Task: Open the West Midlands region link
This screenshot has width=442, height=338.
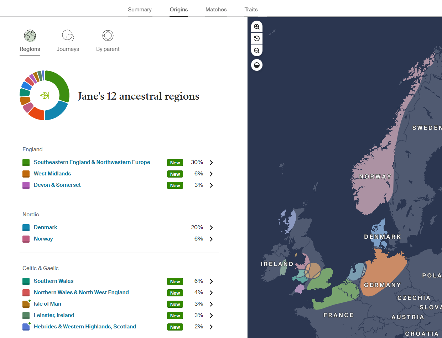Action: 52,174
